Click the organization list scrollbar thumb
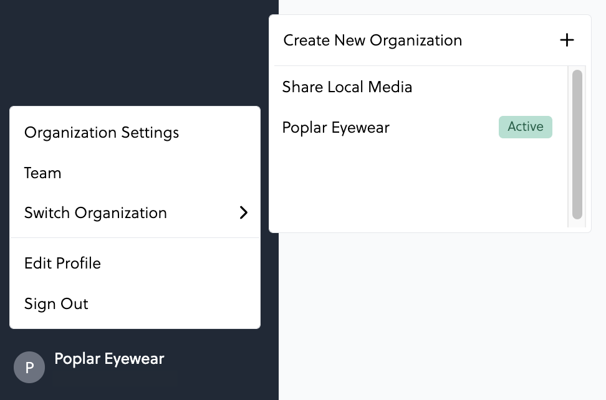The width and height of the screenshot is (606, 400). click(577, 145)
